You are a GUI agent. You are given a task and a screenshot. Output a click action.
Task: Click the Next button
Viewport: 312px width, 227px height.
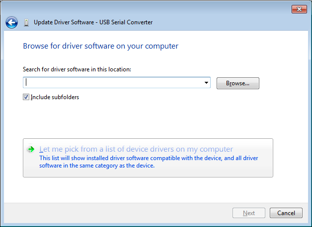(x=249, y=213)
